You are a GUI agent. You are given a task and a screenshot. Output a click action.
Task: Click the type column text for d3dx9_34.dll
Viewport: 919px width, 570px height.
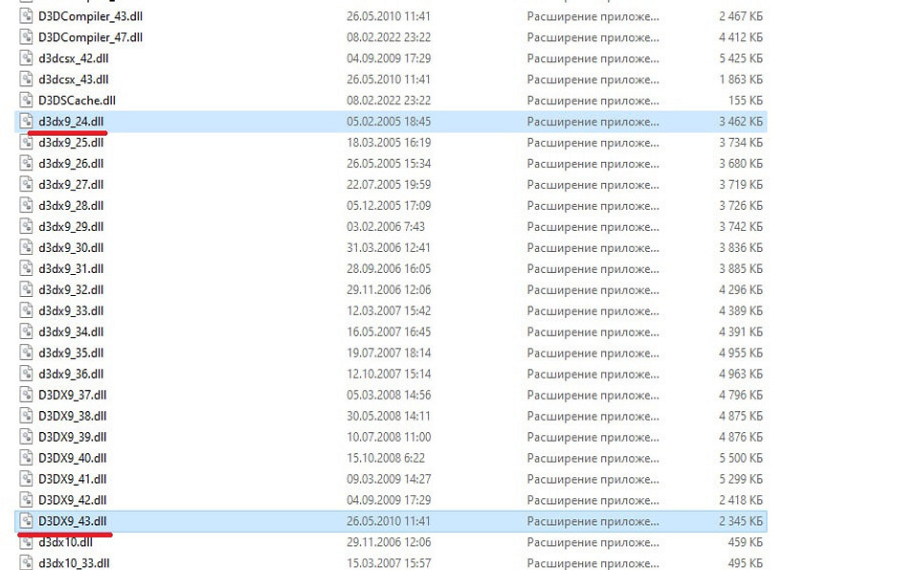pos(593,332)
